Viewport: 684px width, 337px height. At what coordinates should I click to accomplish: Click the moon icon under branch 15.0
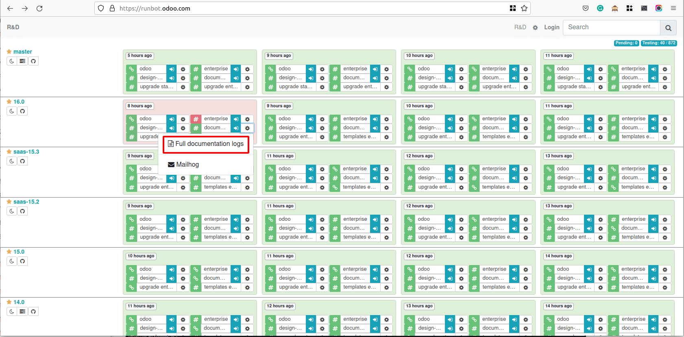pos(12,261)
